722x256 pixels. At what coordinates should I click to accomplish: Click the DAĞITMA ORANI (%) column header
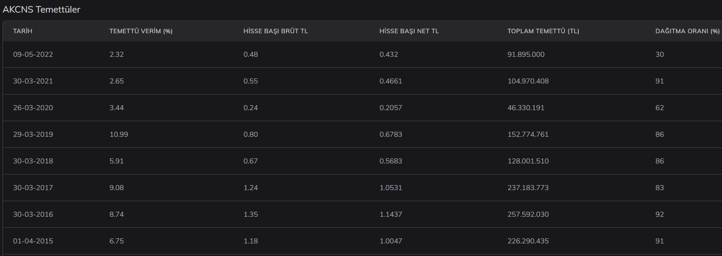point(687,31)
